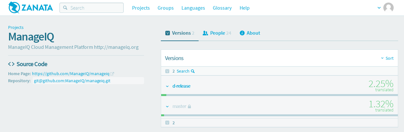
Task: Click the 2.25% translated statistic
Action: pyautogui.click(x=381, y=85)
